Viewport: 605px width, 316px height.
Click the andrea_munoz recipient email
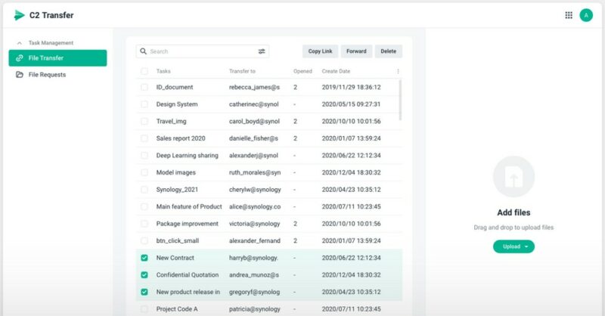[254, 274]
